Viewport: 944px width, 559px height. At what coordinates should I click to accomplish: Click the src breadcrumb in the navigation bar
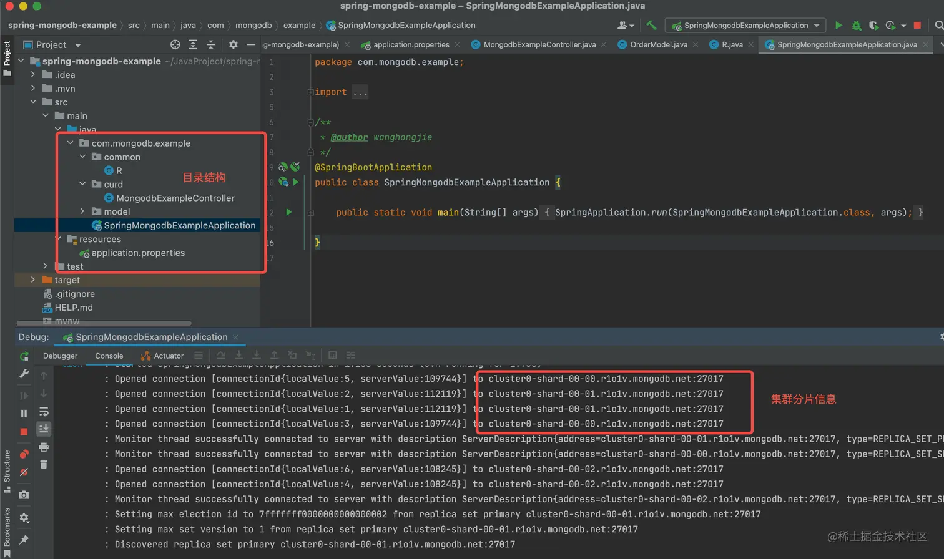click(x=134, y=26)
